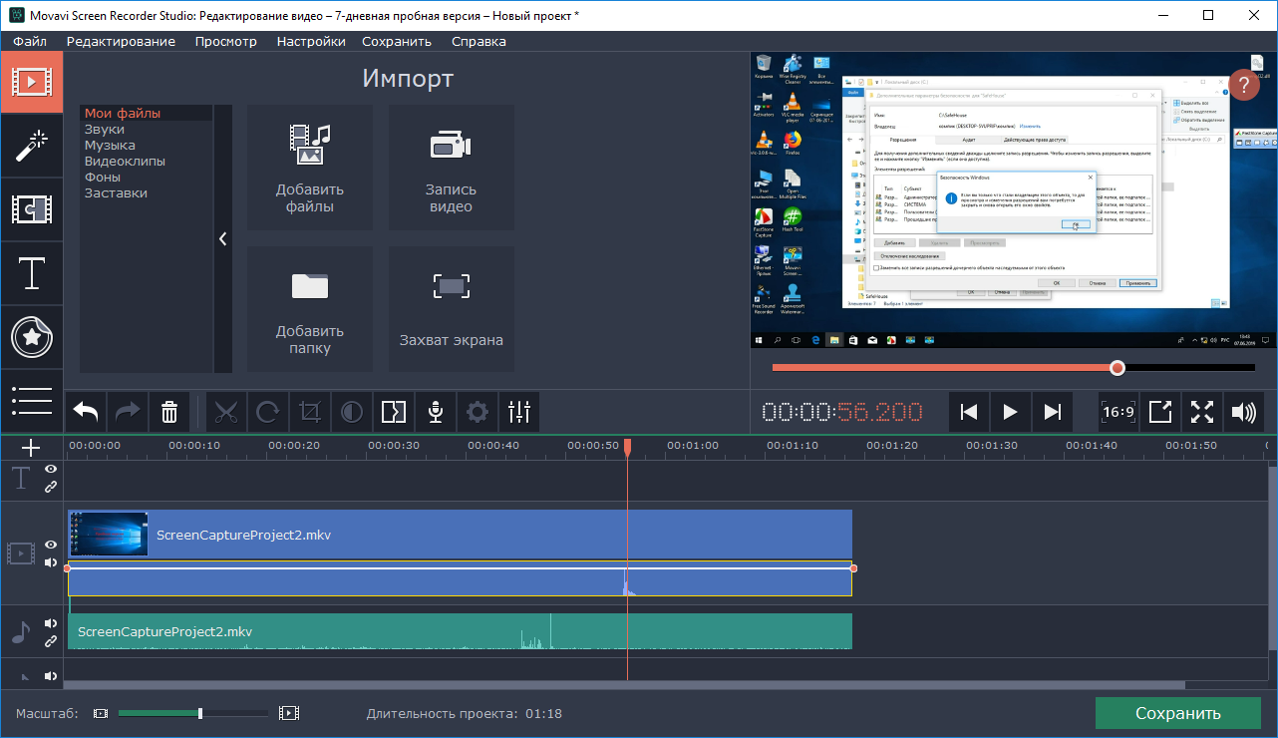Image resolution: width=1278 pixels, height=738 pixels.
Task: Open the Transitions tab in sidebar
Action: coord(31,209)
